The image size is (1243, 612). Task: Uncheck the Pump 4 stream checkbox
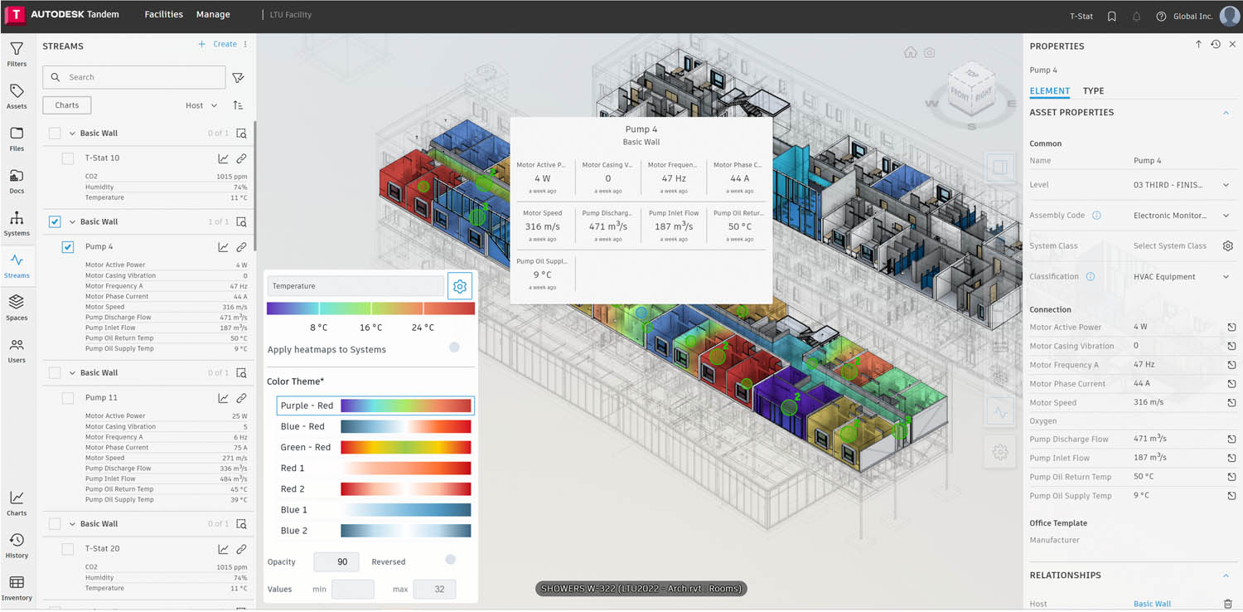point(67,246)
